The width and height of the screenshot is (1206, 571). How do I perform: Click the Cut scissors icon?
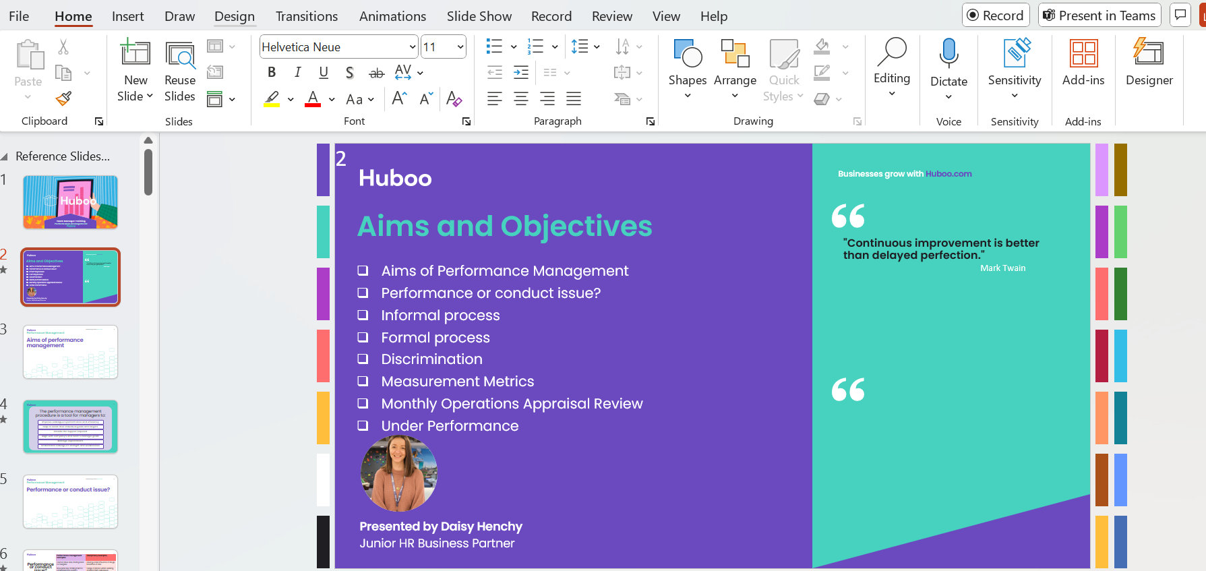(x=63, y=47)
